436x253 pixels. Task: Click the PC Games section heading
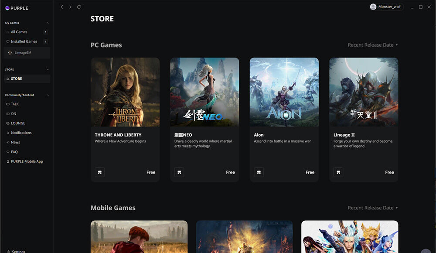[x=106, y=45]
